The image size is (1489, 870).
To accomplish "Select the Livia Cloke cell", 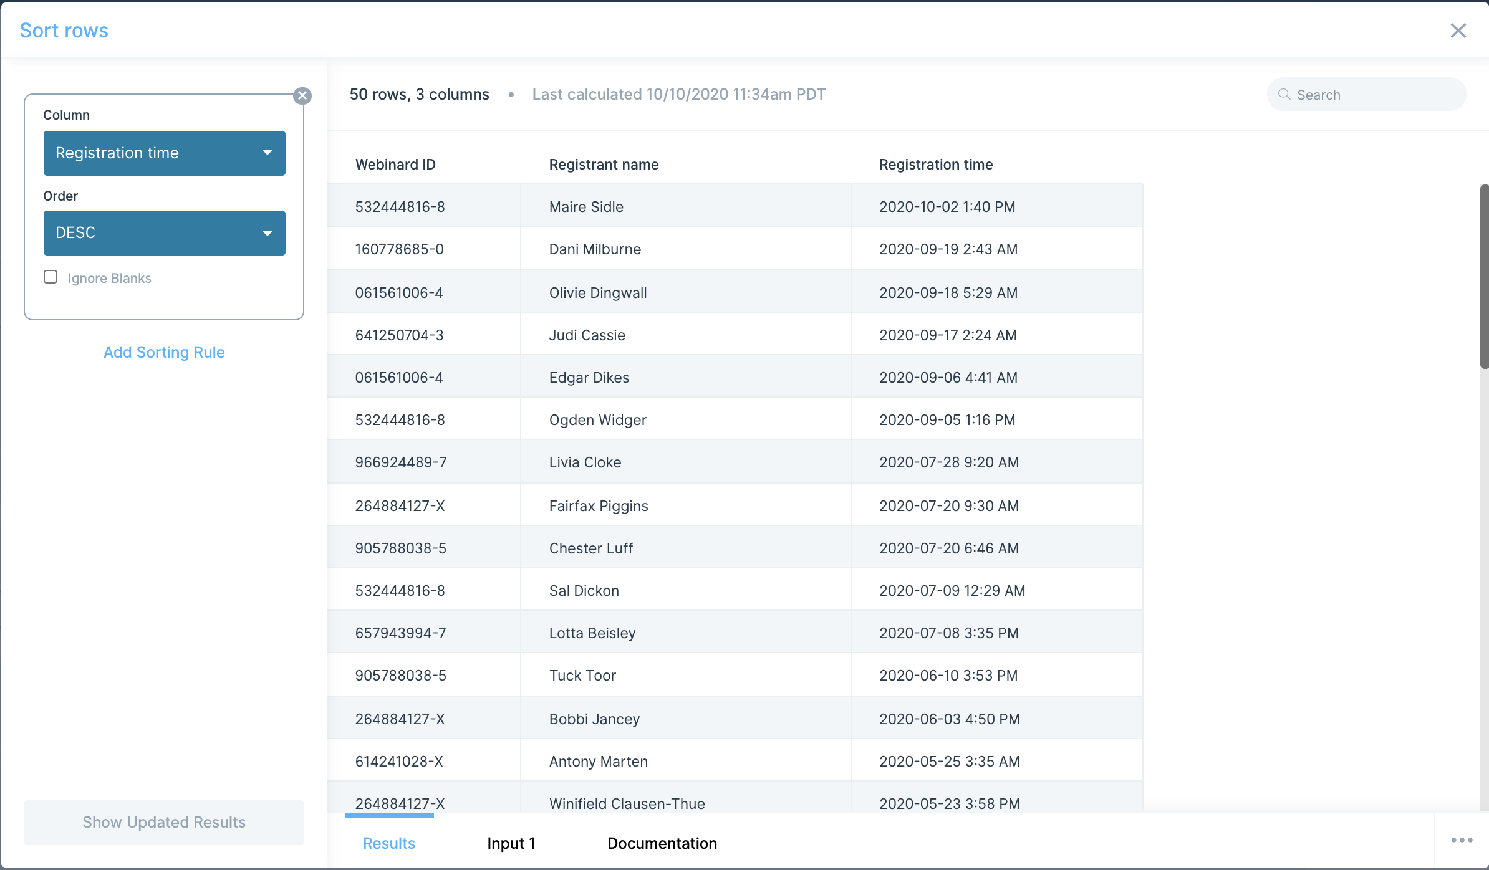I will pos(686,462).
